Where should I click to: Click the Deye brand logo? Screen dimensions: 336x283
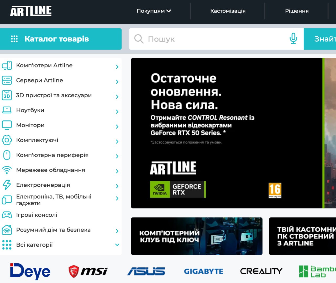coord(30,271)
